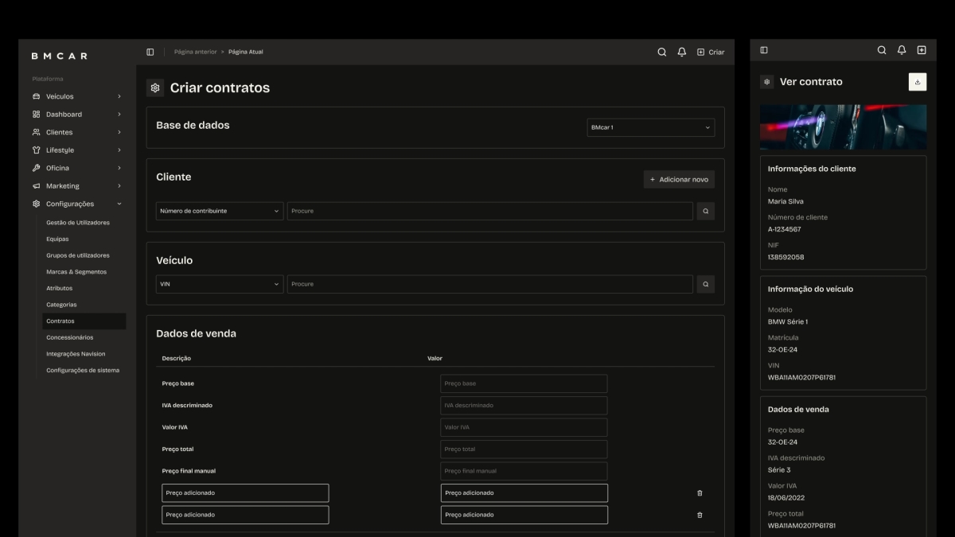Delete first Preço adicionado row
The width and height of the screenshot is (955, 537).
click(x=700, y=493)
